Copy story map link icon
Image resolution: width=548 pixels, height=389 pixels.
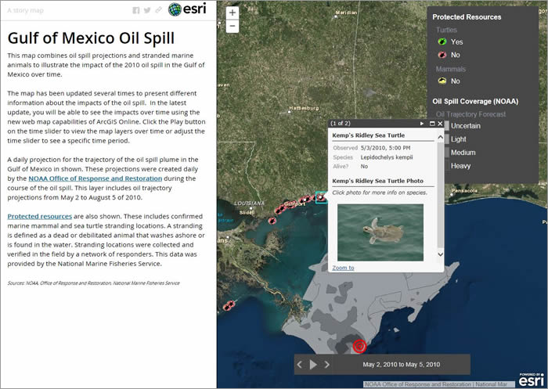tap(159, 10)
